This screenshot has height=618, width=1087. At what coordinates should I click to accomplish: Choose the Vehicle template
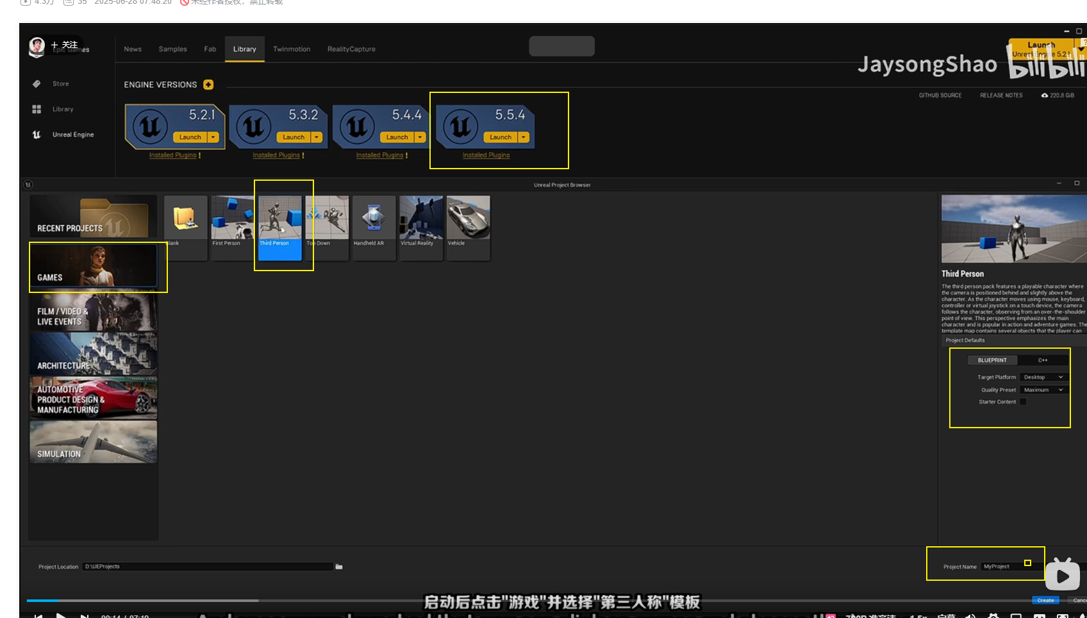pos(469,228)
